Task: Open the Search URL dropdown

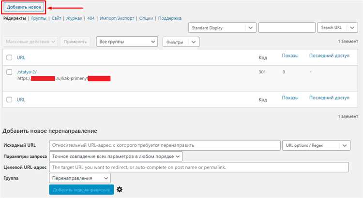Action: tap(337, 28)
